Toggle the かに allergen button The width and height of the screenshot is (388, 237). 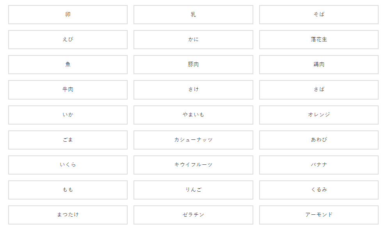coord(193,39)
